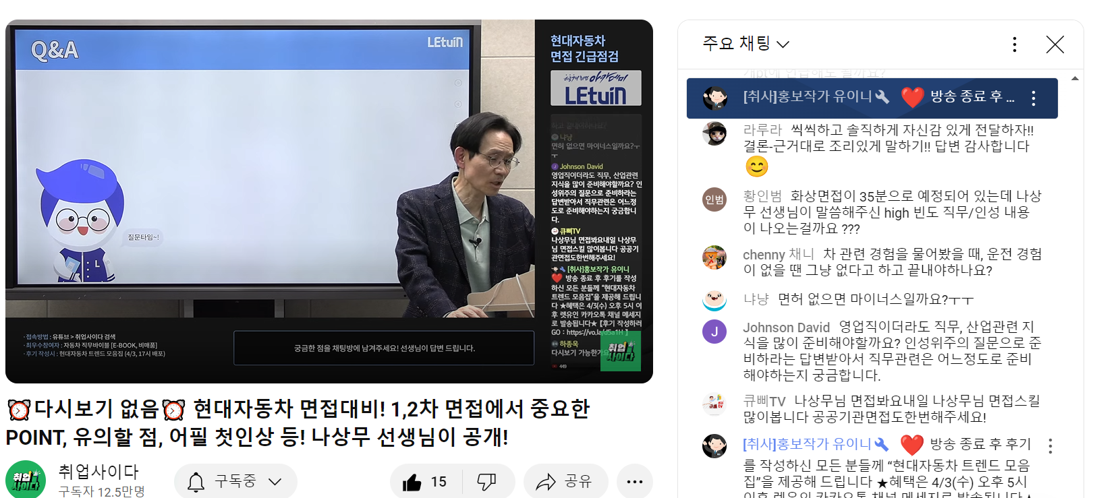Click the 라루라 username in chat

click(762, 130)
